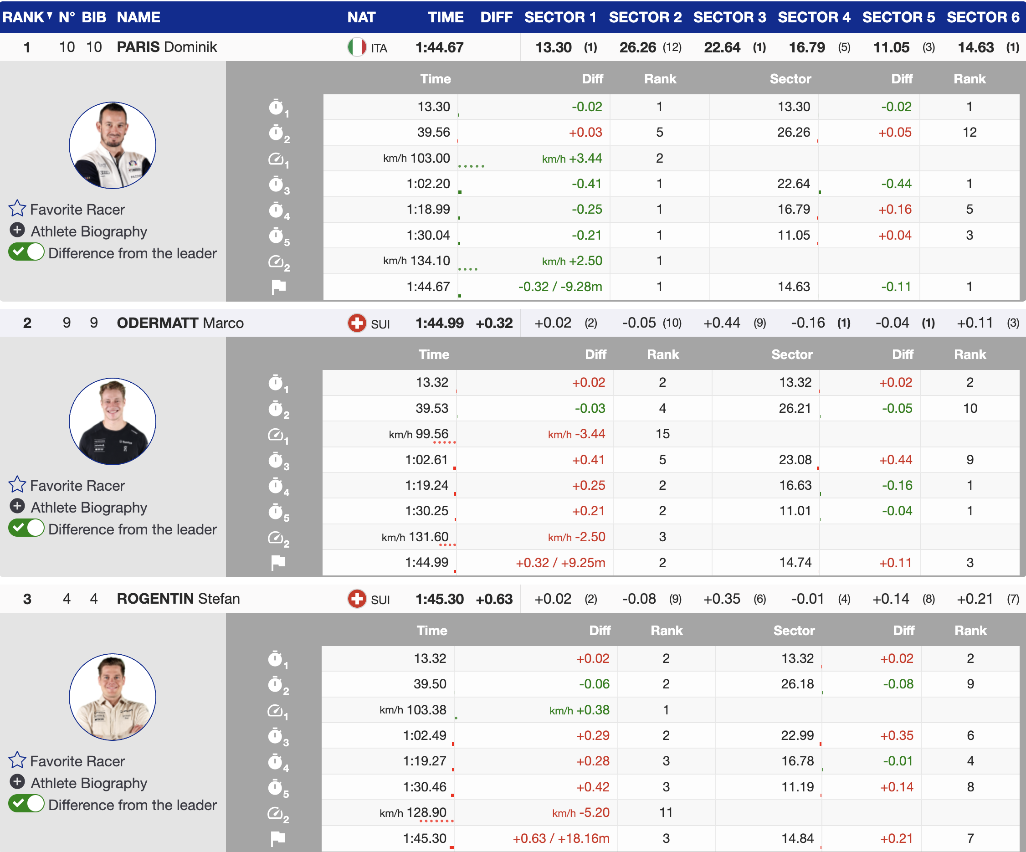Click finish flag icon in Paris's table
The image size is (1026, 852).
[x=278, y=287]
